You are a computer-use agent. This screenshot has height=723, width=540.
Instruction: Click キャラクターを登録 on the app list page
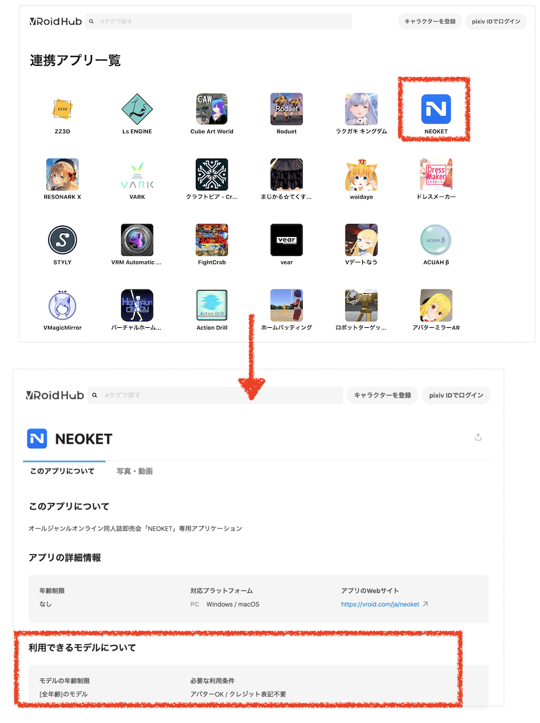[x=430, y=21]
